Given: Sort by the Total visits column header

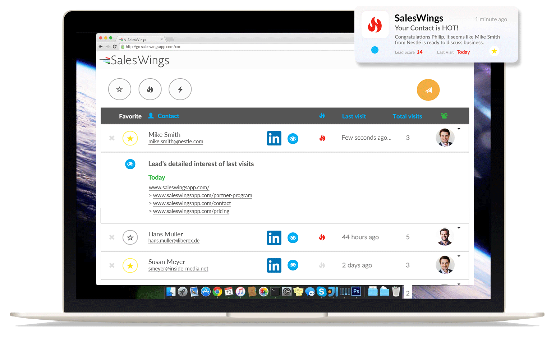Looking at the screenshot, I should 407,116.
